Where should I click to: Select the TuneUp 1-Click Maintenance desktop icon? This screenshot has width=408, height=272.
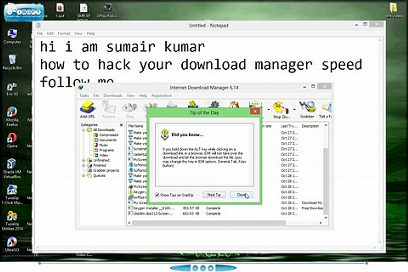(12, 195)
